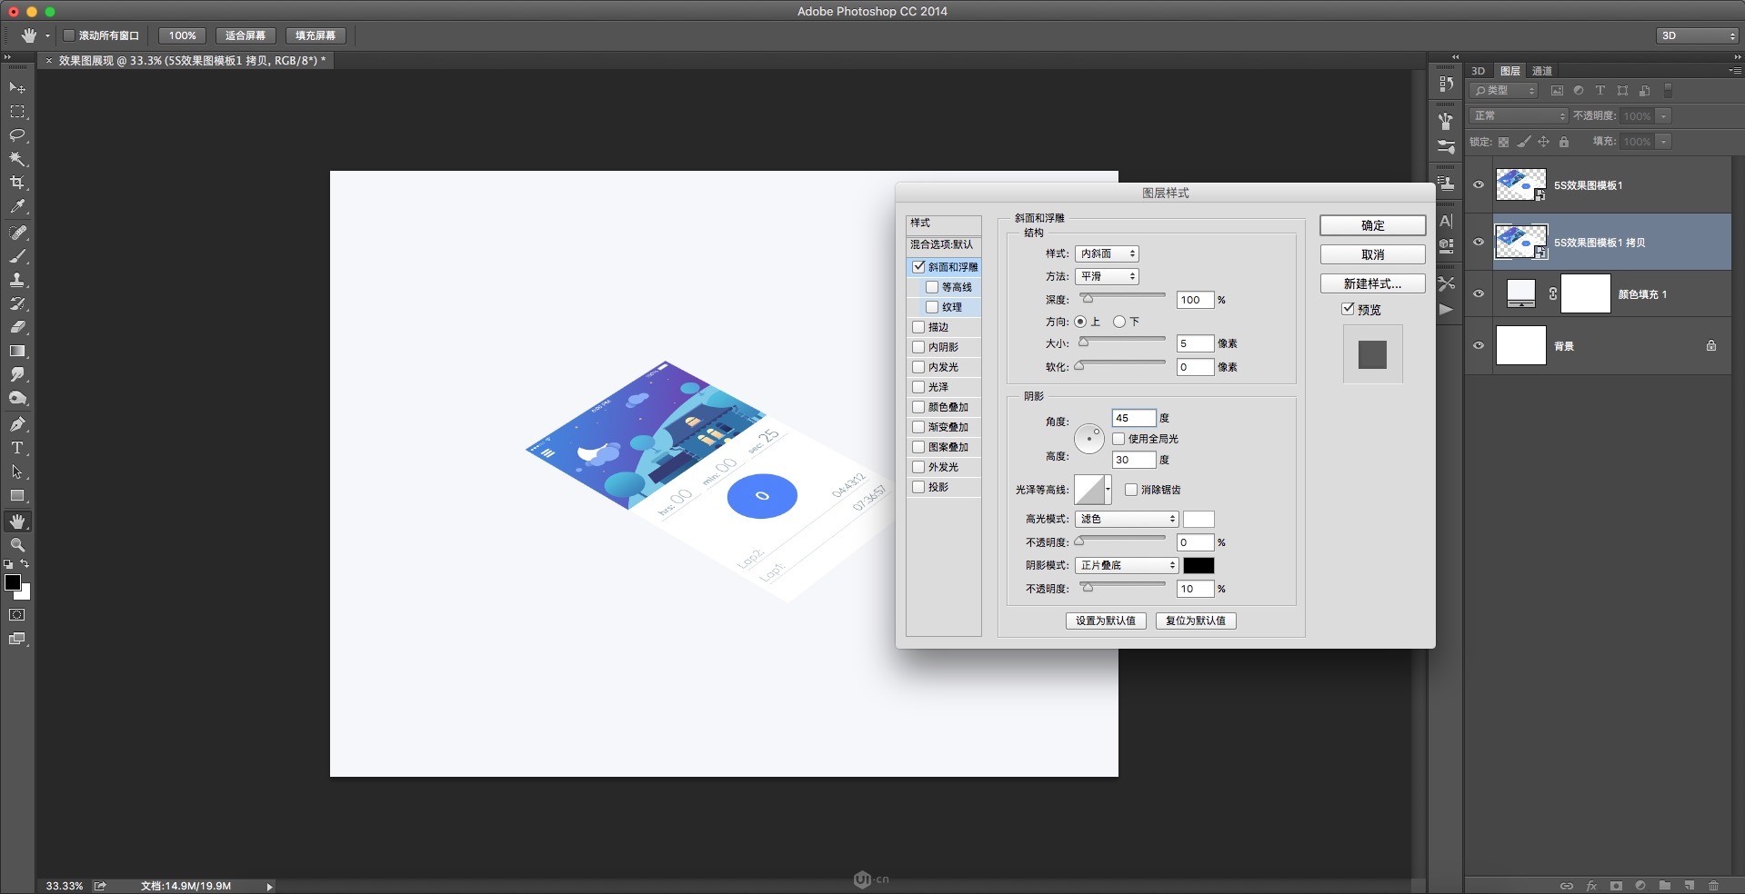Toggle the Preview (预览) checkbox
Screen dimensions: 1745x894
point(1348,309)
